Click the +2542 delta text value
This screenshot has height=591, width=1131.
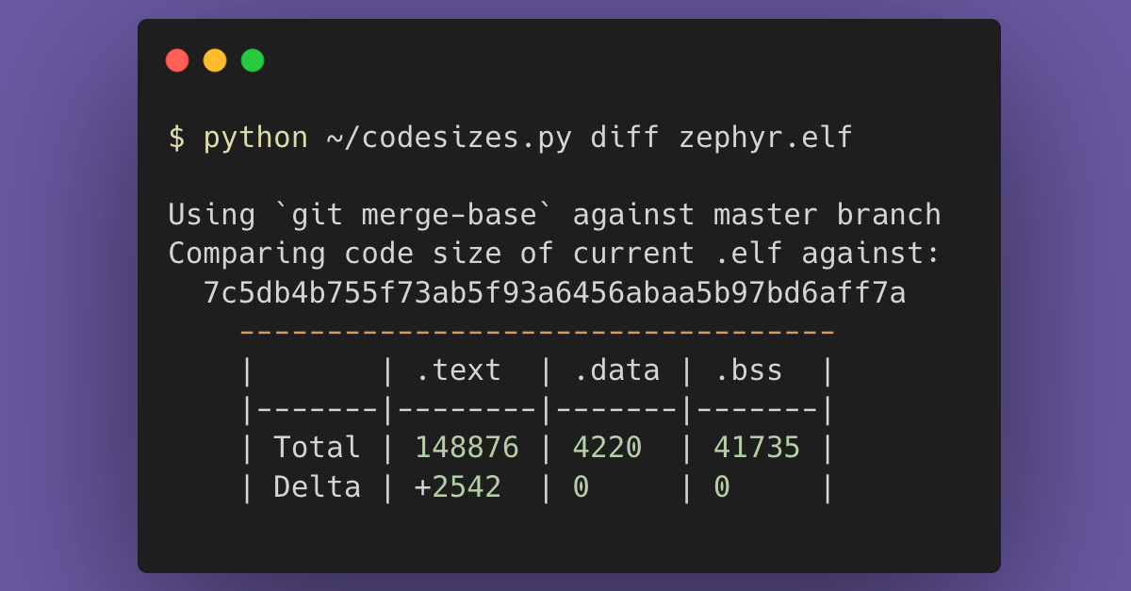click(x=458, y=487)
